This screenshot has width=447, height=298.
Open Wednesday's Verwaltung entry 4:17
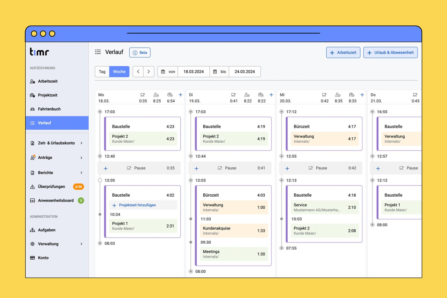pyautogui.click(x=325, y=139)
